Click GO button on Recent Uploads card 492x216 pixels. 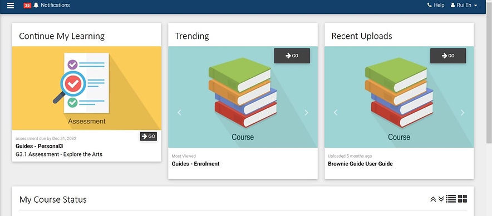(x=448, y=56)
